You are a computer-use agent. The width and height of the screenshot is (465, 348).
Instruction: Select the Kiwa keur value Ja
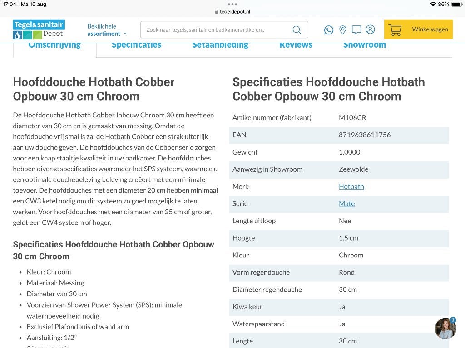pos(342,307)
